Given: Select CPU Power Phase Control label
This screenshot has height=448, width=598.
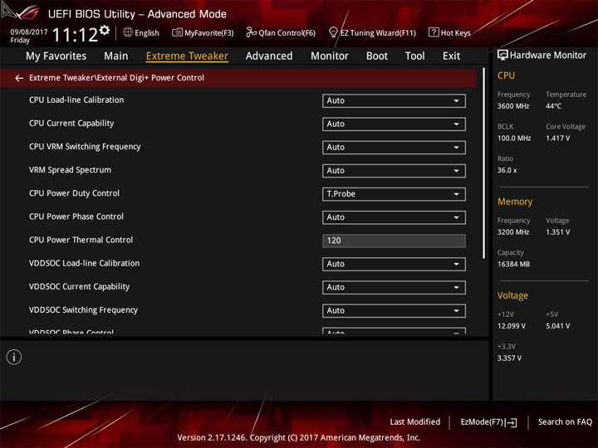Looking at the screenshot, I should tap(76, 217).
